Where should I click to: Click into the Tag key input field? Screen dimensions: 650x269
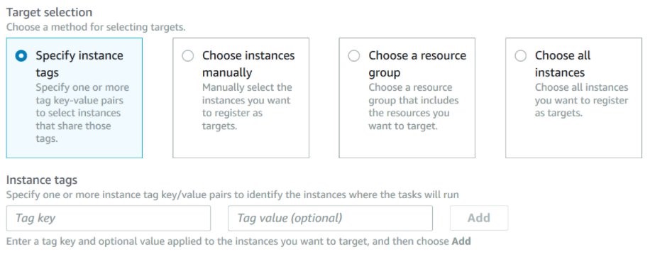(108, 218)
